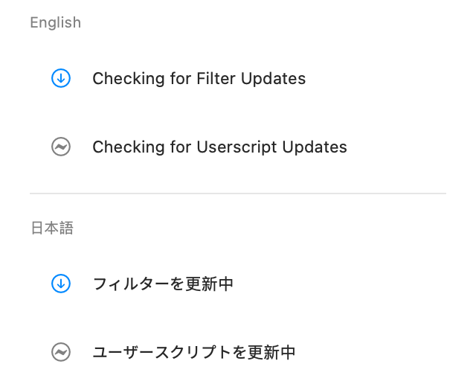The height and width of the screenshot is (387, 476).
Task: Click the 日本語 section header
Action: (52, 228)
